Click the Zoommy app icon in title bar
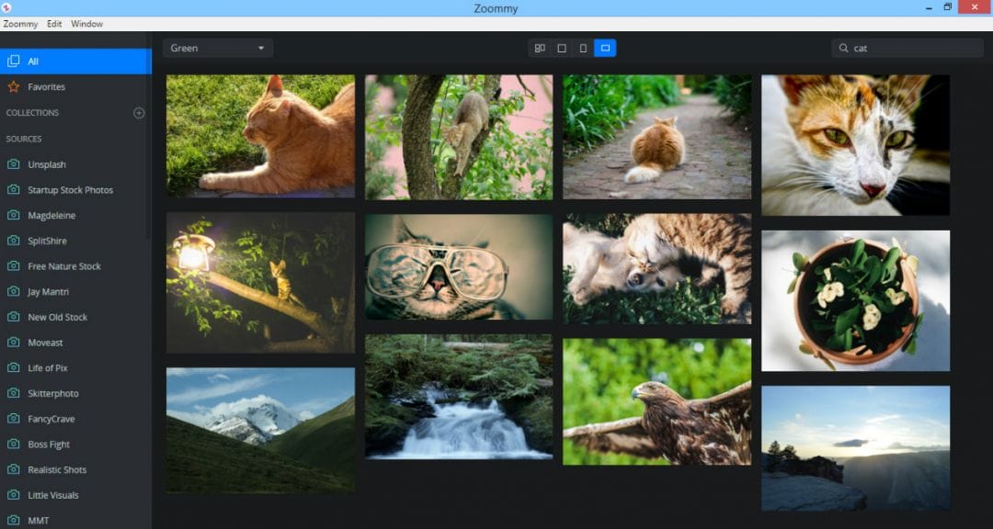The image size is (993, 529). tap(6, 7)
